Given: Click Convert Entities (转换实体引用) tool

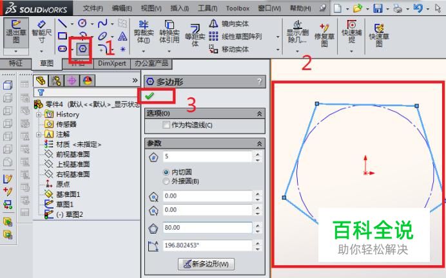Looking at the screenshot, I should [x=170, y=32].
